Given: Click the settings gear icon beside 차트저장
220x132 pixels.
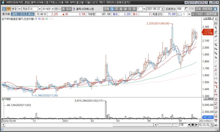Looking at the screenshot, I should click(x=215, y=9).
